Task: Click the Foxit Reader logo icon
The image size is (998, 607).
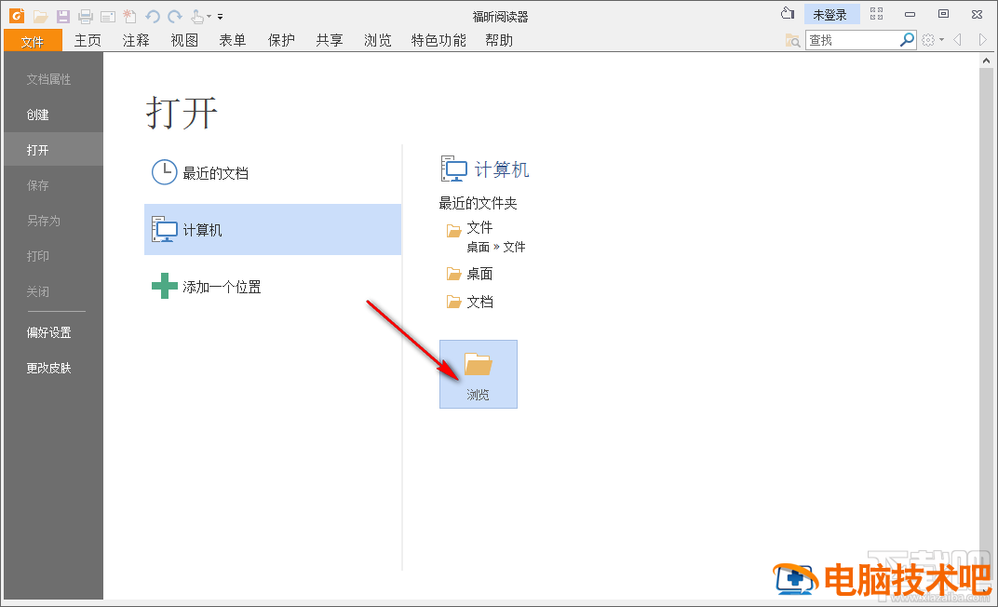Action: click(17, 15)
